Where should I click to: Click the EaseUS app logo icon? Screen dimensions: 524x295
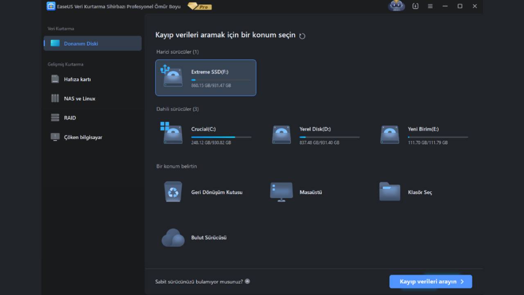click(51, 6)
